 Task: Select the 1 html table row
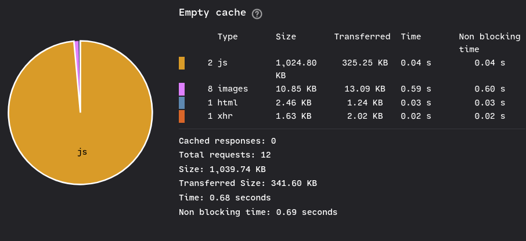(352, 103)
